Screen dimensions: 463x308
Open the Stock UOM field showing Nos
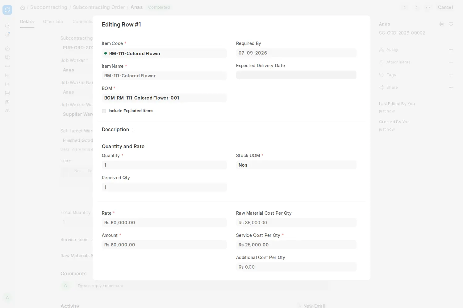(296, 165)
